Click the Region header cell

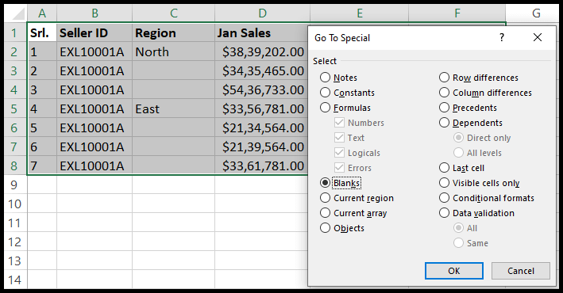173,33
